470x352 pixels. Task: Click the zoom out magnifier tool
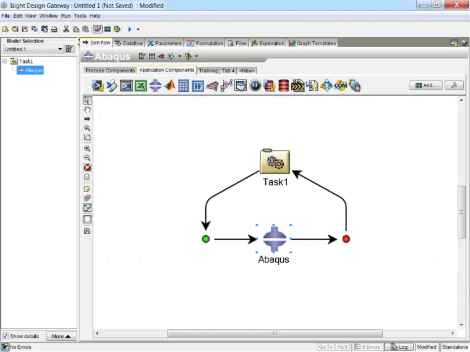click(x=87, y=157)
